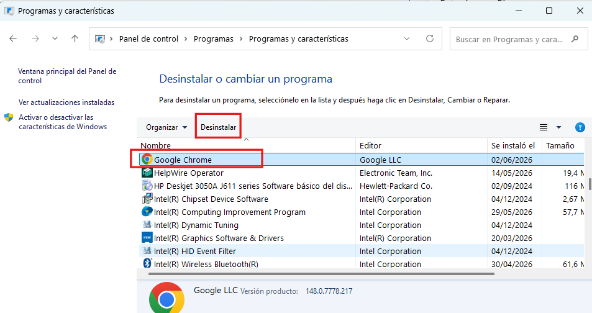Click the vertical scrollbar thumb

(590, 183)
